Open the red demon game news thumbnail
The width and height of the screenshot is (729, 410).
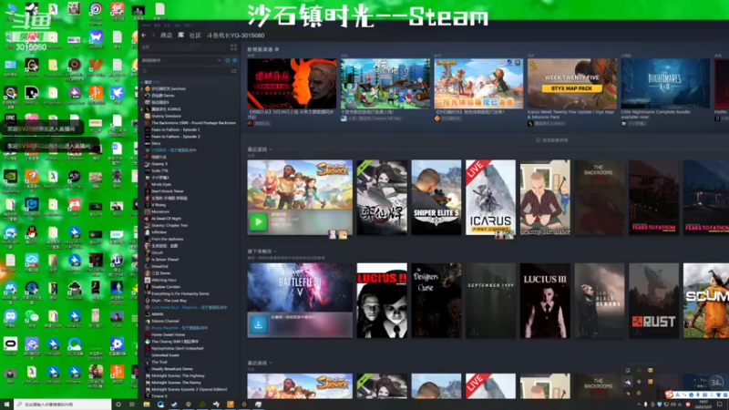[292, 84]
